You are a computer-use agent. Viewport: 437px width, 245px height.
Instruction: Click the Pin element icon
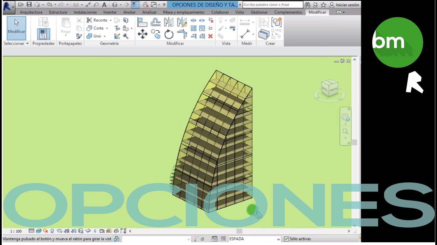coord(210,28)
